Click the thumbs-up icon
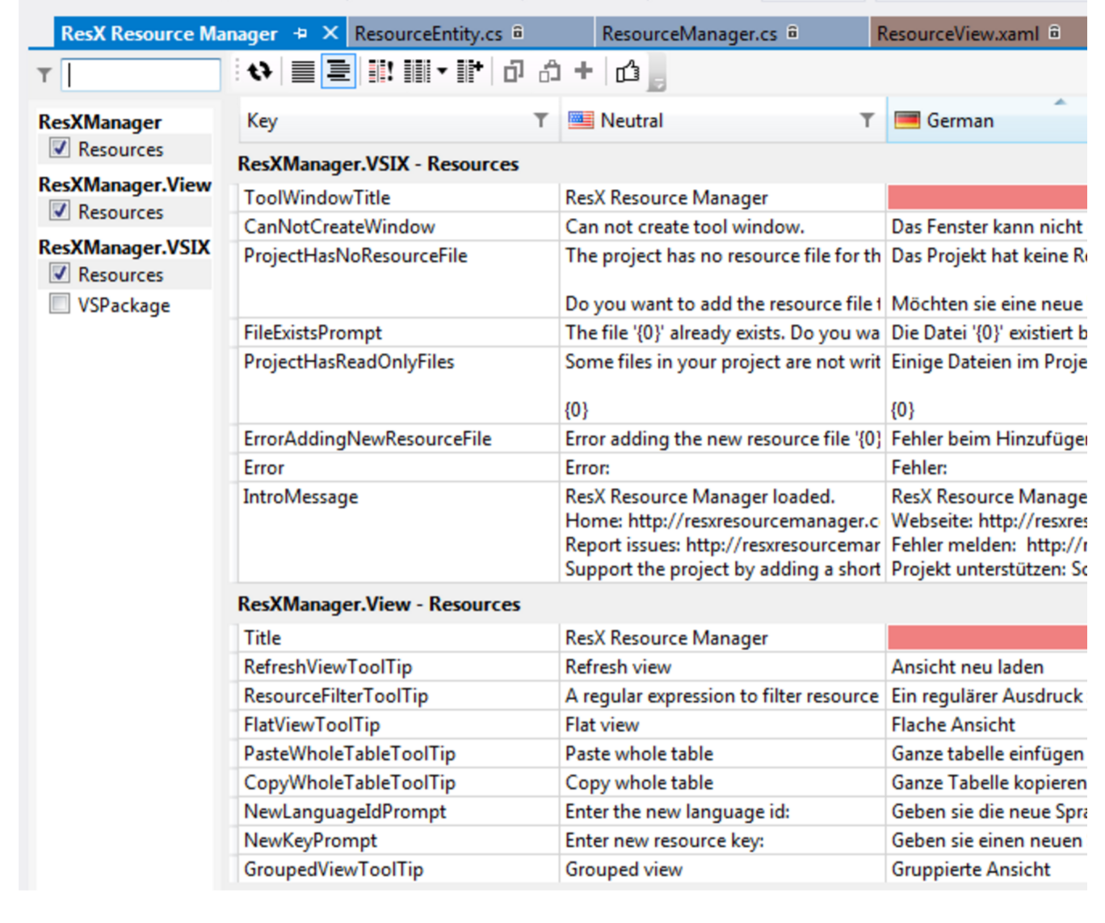Screen dimensions: 1105x923 (x=628, y=72)
